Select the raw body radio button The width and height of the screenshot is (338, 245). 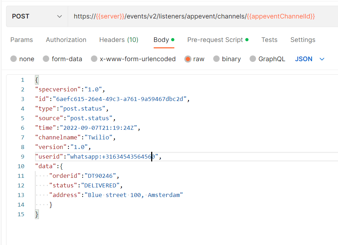click(188, 59)
